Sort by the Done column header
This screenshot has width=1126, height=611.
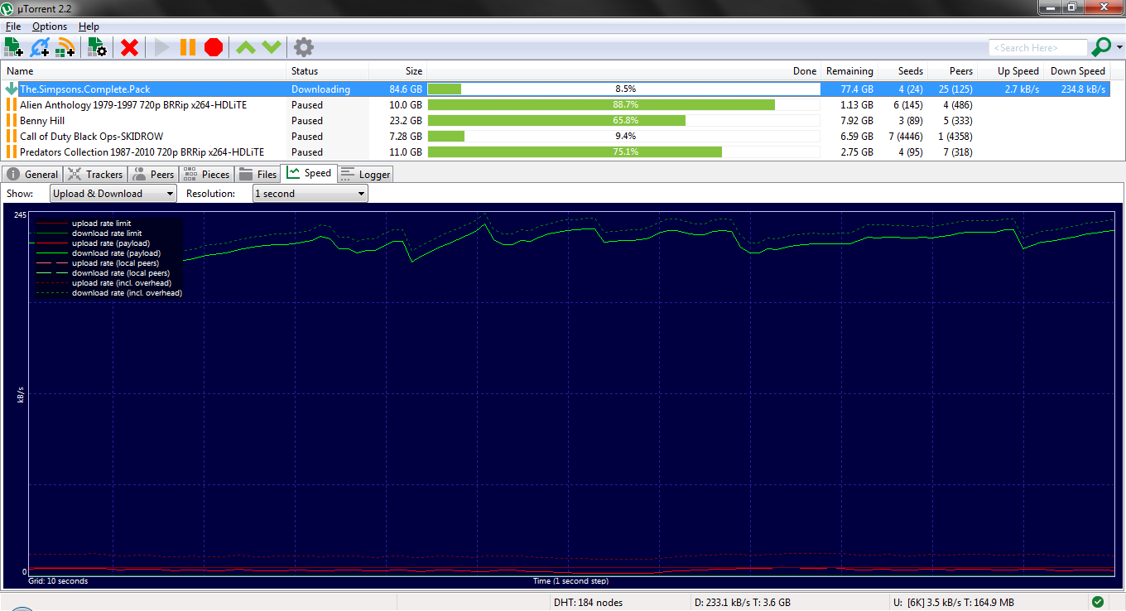click(623, 71)
